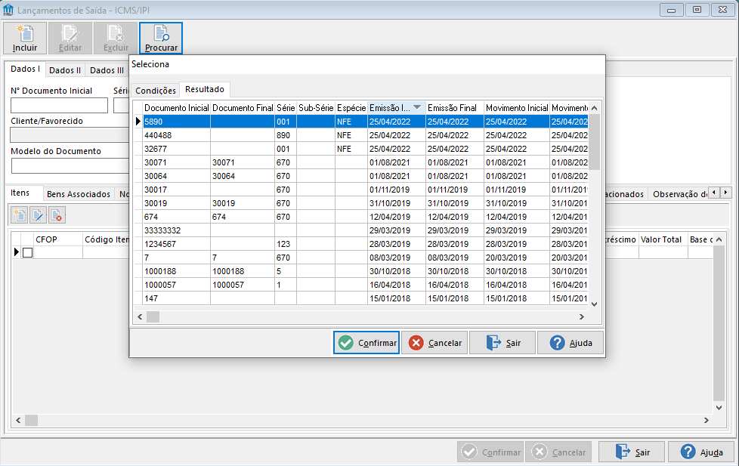Tick the checkbox in the CFOP items row
739x466 pixels.
pyautogui.click(x=28, y=252)
